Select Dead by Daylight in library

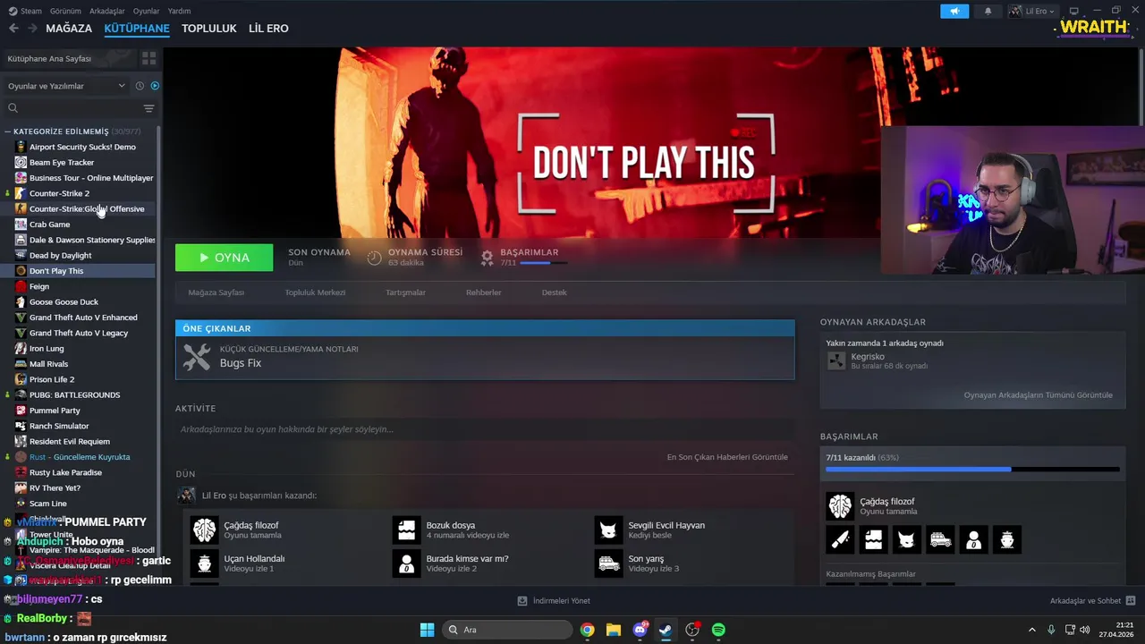60,256
